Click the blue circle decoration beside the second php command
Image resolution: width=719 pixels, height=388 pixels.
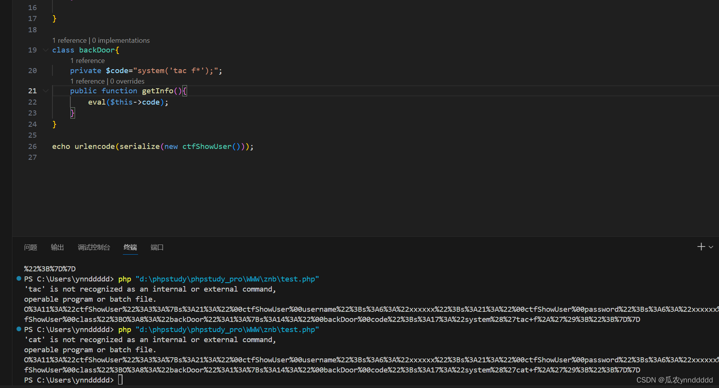coord(18,329)
